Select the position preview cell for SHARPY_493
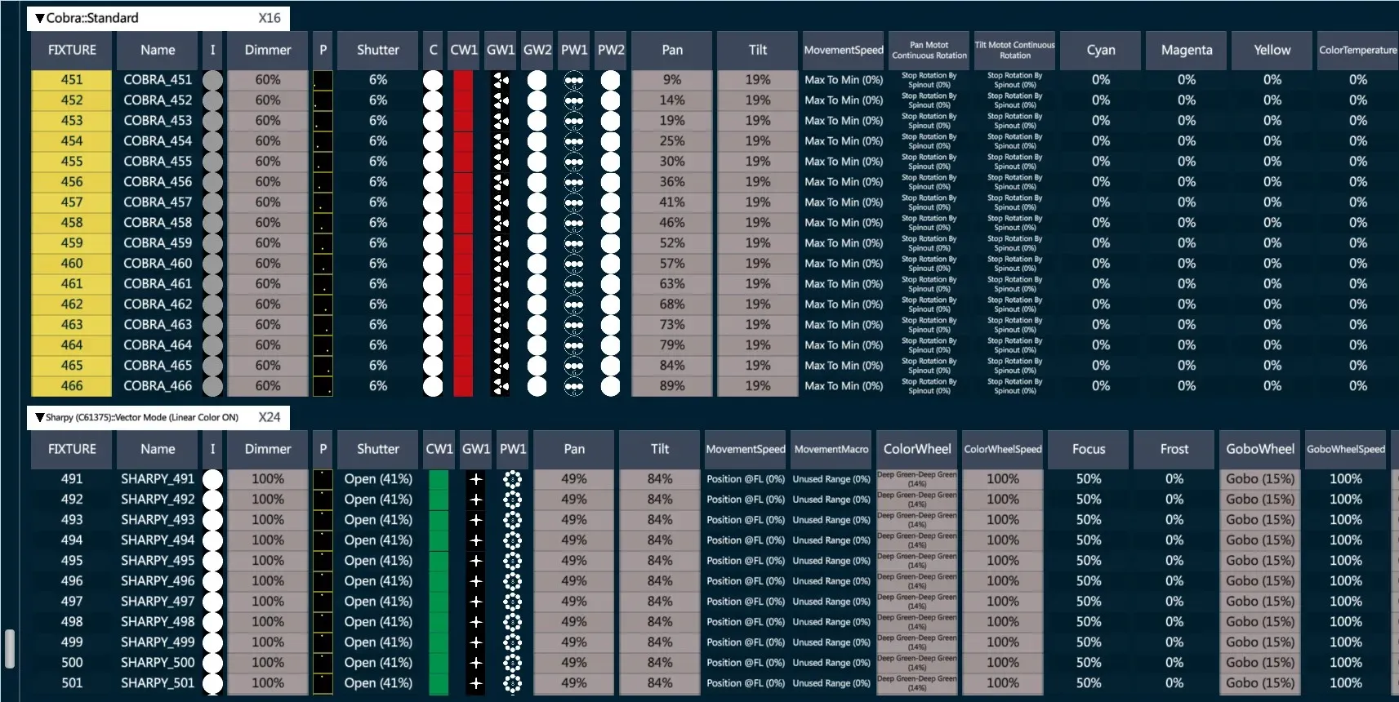The width and height of the screenshot is (1399, 702). (323, 520)
